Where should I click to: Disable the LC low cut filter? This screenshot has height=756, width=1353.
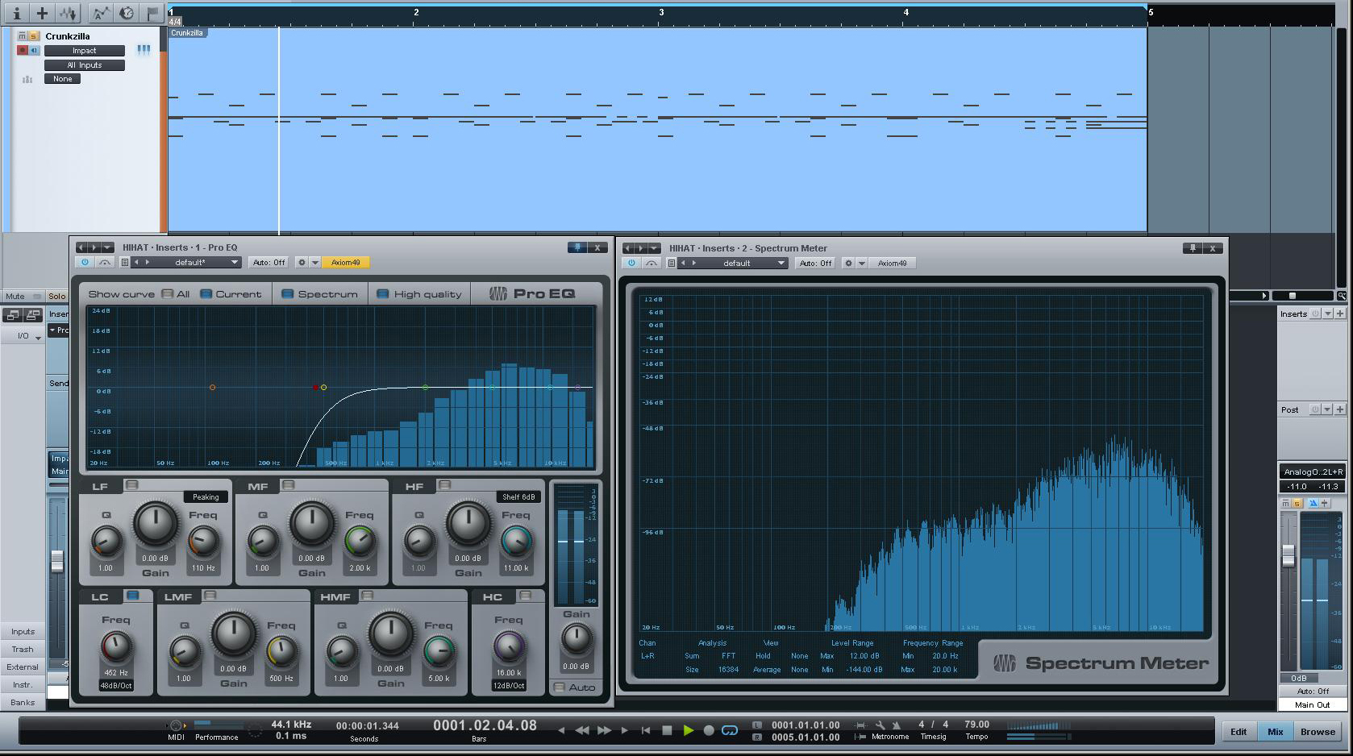tap(133, 596)
